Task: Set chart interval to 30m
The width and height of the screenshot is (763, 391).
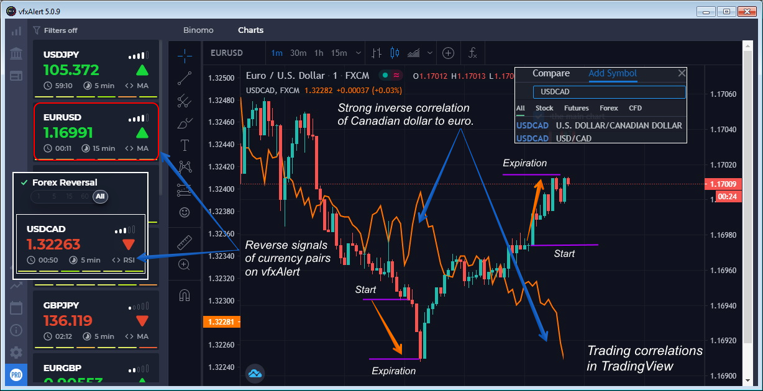Action: [298, 53]
